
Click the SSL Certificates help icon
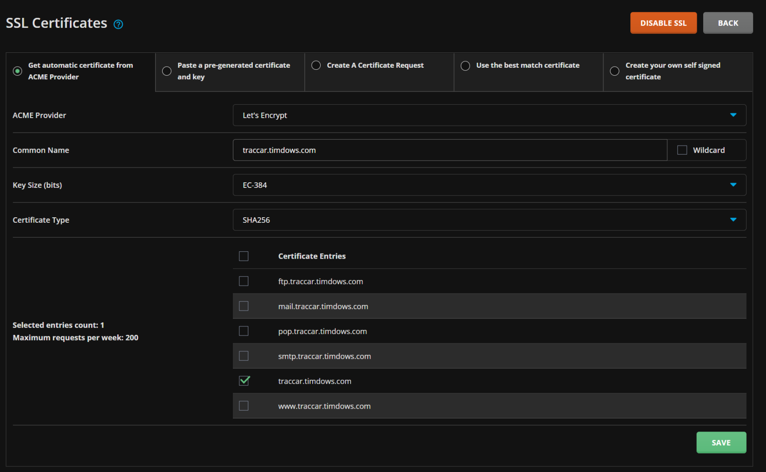[x=118, y=24]
